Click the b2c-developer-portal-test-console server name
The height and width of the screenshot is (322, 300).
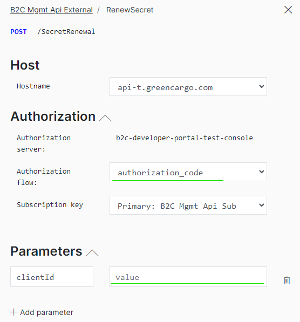pos(185,138)
